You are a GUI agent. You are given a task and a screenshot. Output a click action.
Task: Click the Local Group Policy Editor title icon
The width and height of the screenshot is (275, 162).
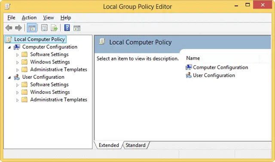coord(7,7)
